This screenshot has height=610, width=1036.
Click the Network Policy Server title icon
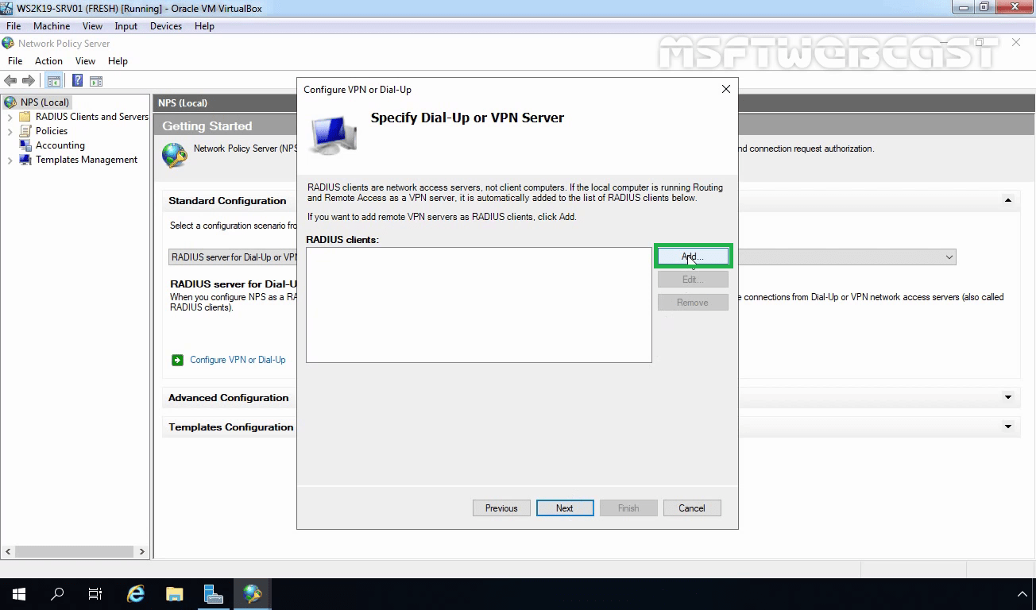pyautogui.click(x=9, y=43)
